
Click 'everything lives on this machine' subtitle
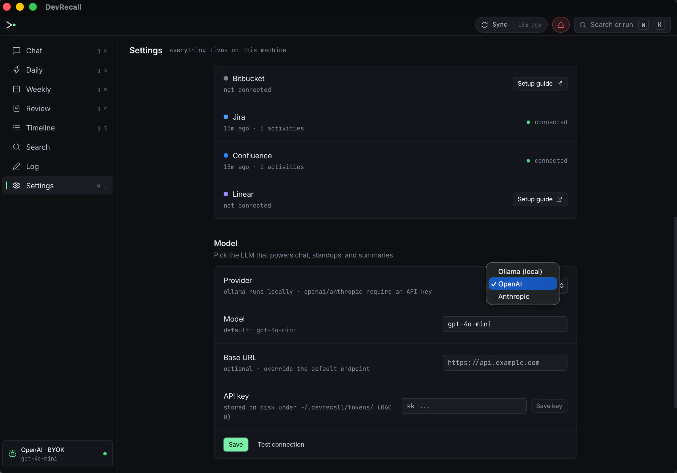click(x=228, y=50)
